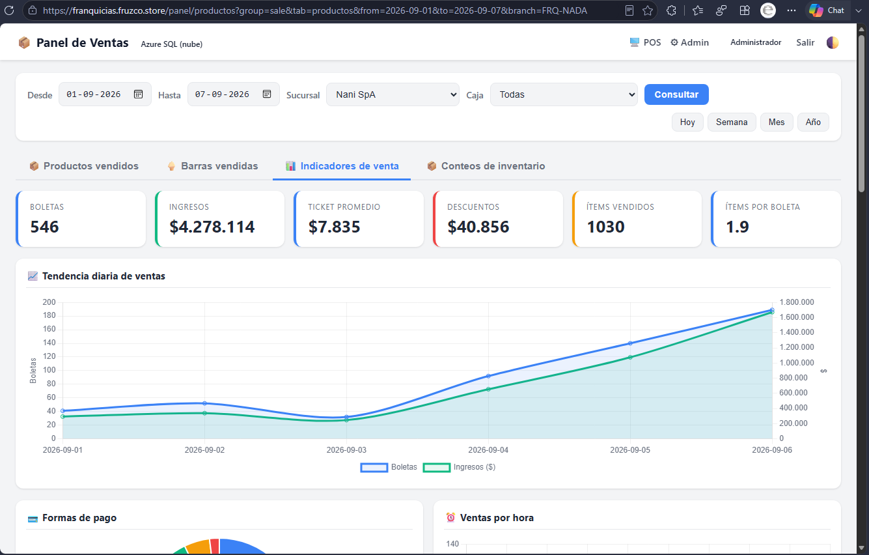
Task: Open browser apps grid icon
Action: click(745, 10)
